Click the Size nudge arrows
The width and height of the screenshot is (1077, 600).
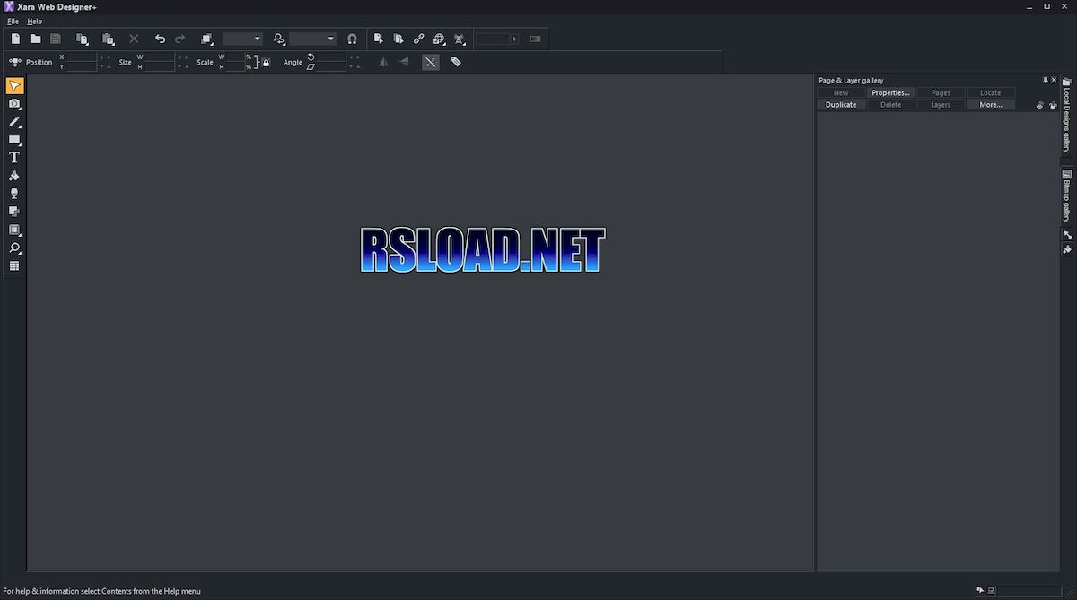[x=183, y=62]
